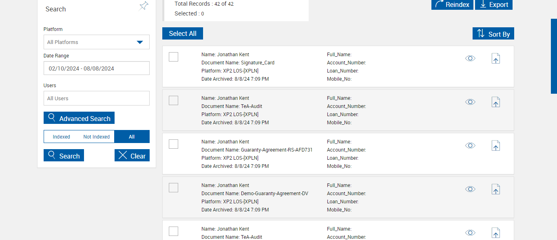Click upload icon for Demo-Guaranty-Agreement-DV document
The width and height of the screenshot is (557, 240).
pyautogui.click(x=495, y=189)
